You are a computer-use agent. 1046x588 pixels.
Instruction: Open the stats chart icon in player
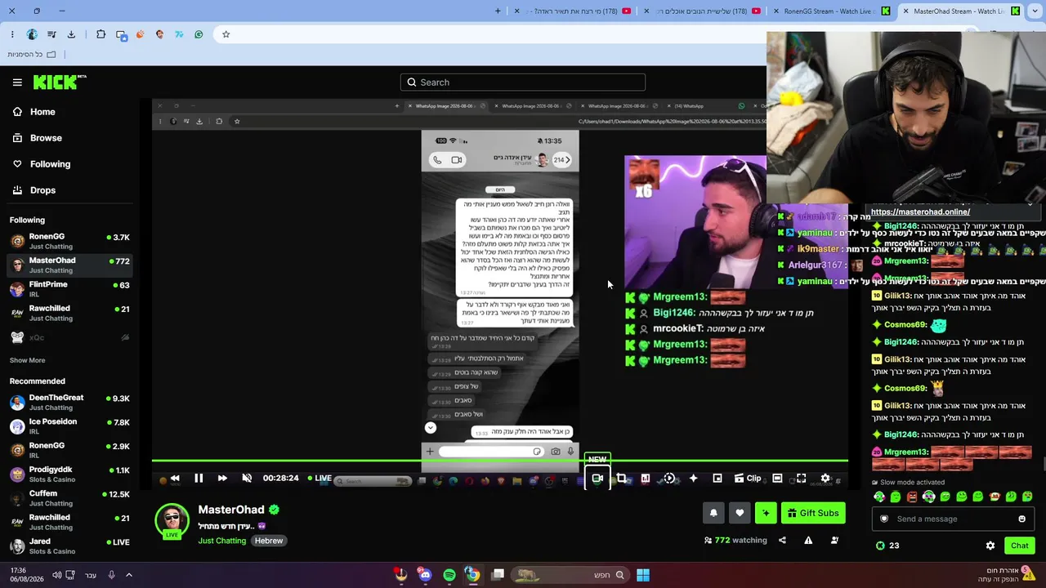click(x=646, y=479)
